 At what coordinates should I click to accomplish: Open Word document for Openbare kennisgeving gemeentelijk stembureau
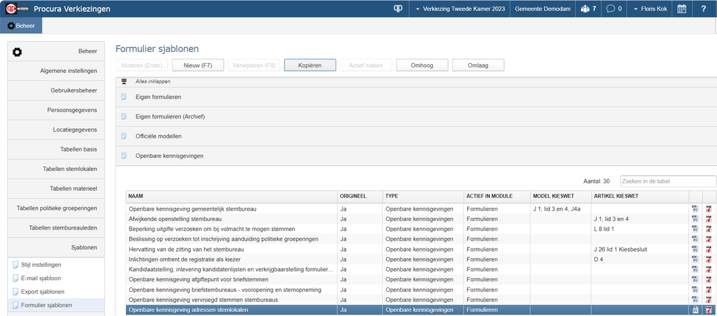click(x=695, y=209)
